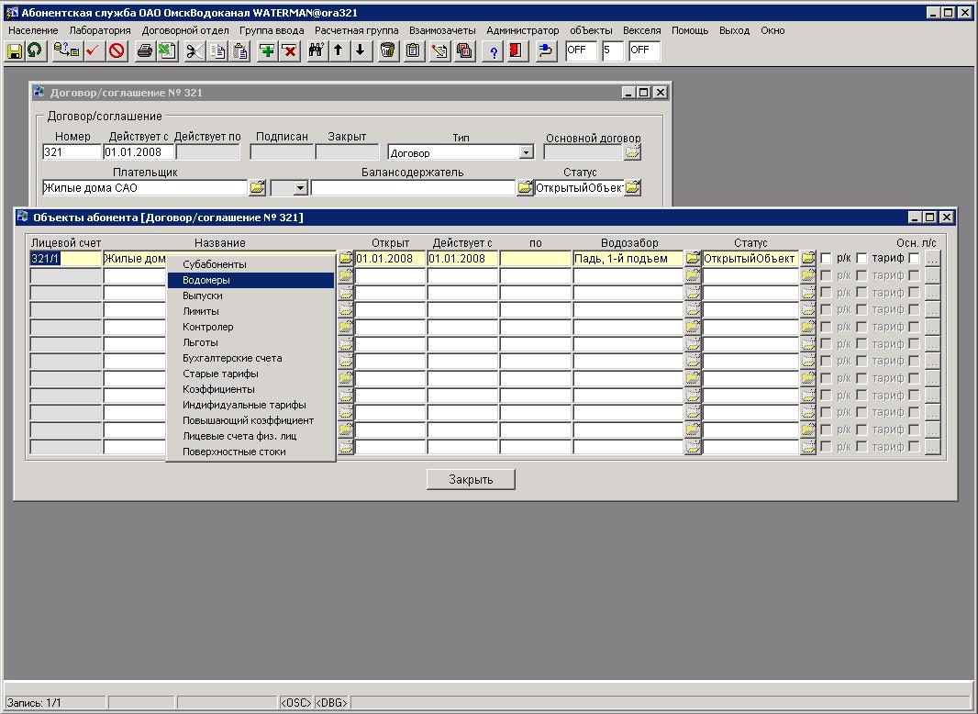Open the small dropdown right of Плательщик
The image size is (978, 714).
tap(300, 187)
